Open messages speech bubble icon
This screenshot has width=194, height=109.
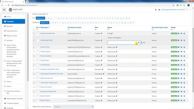159,10
